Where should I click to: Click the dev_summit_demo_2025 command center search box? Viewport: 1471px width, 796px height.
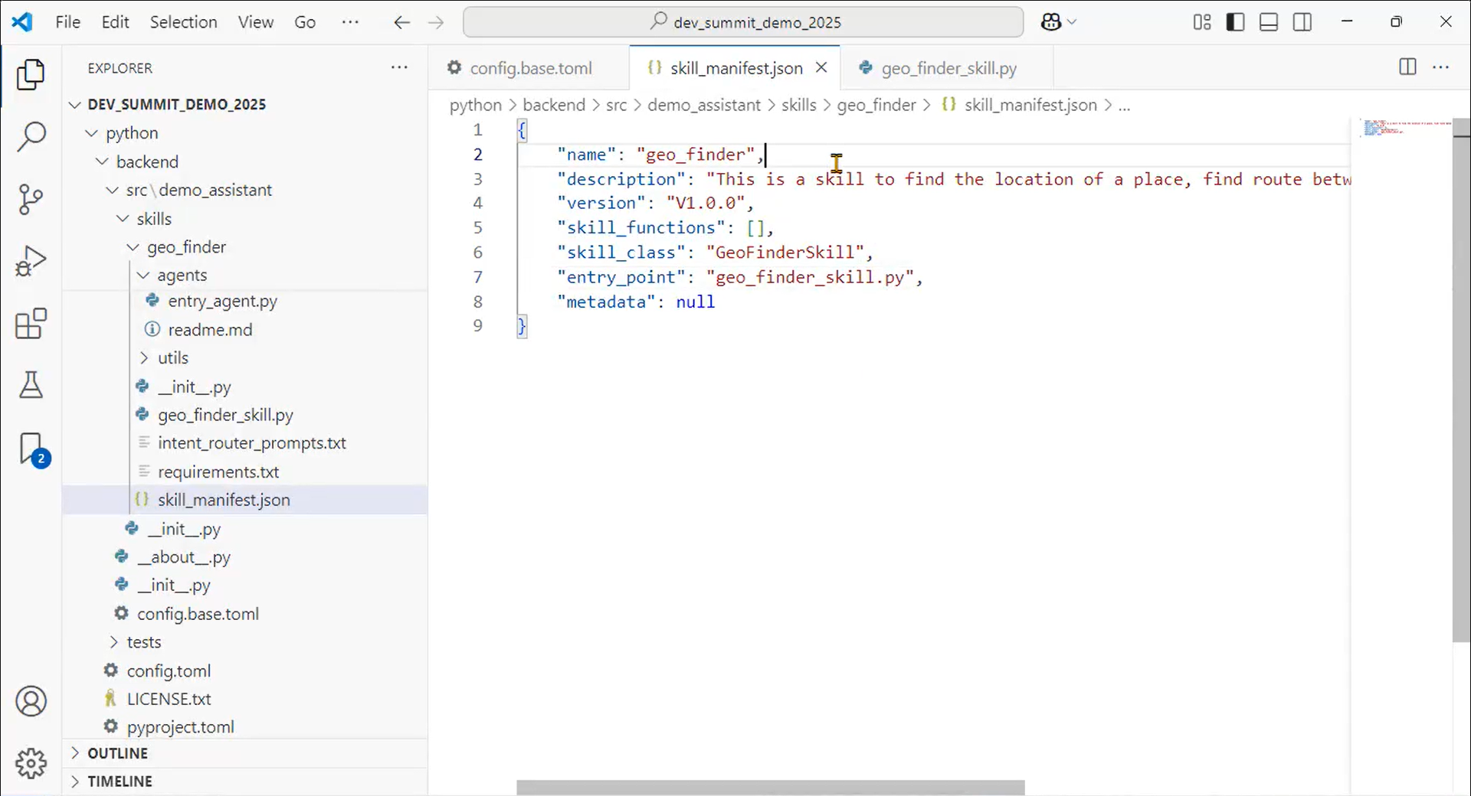(742, 21)
